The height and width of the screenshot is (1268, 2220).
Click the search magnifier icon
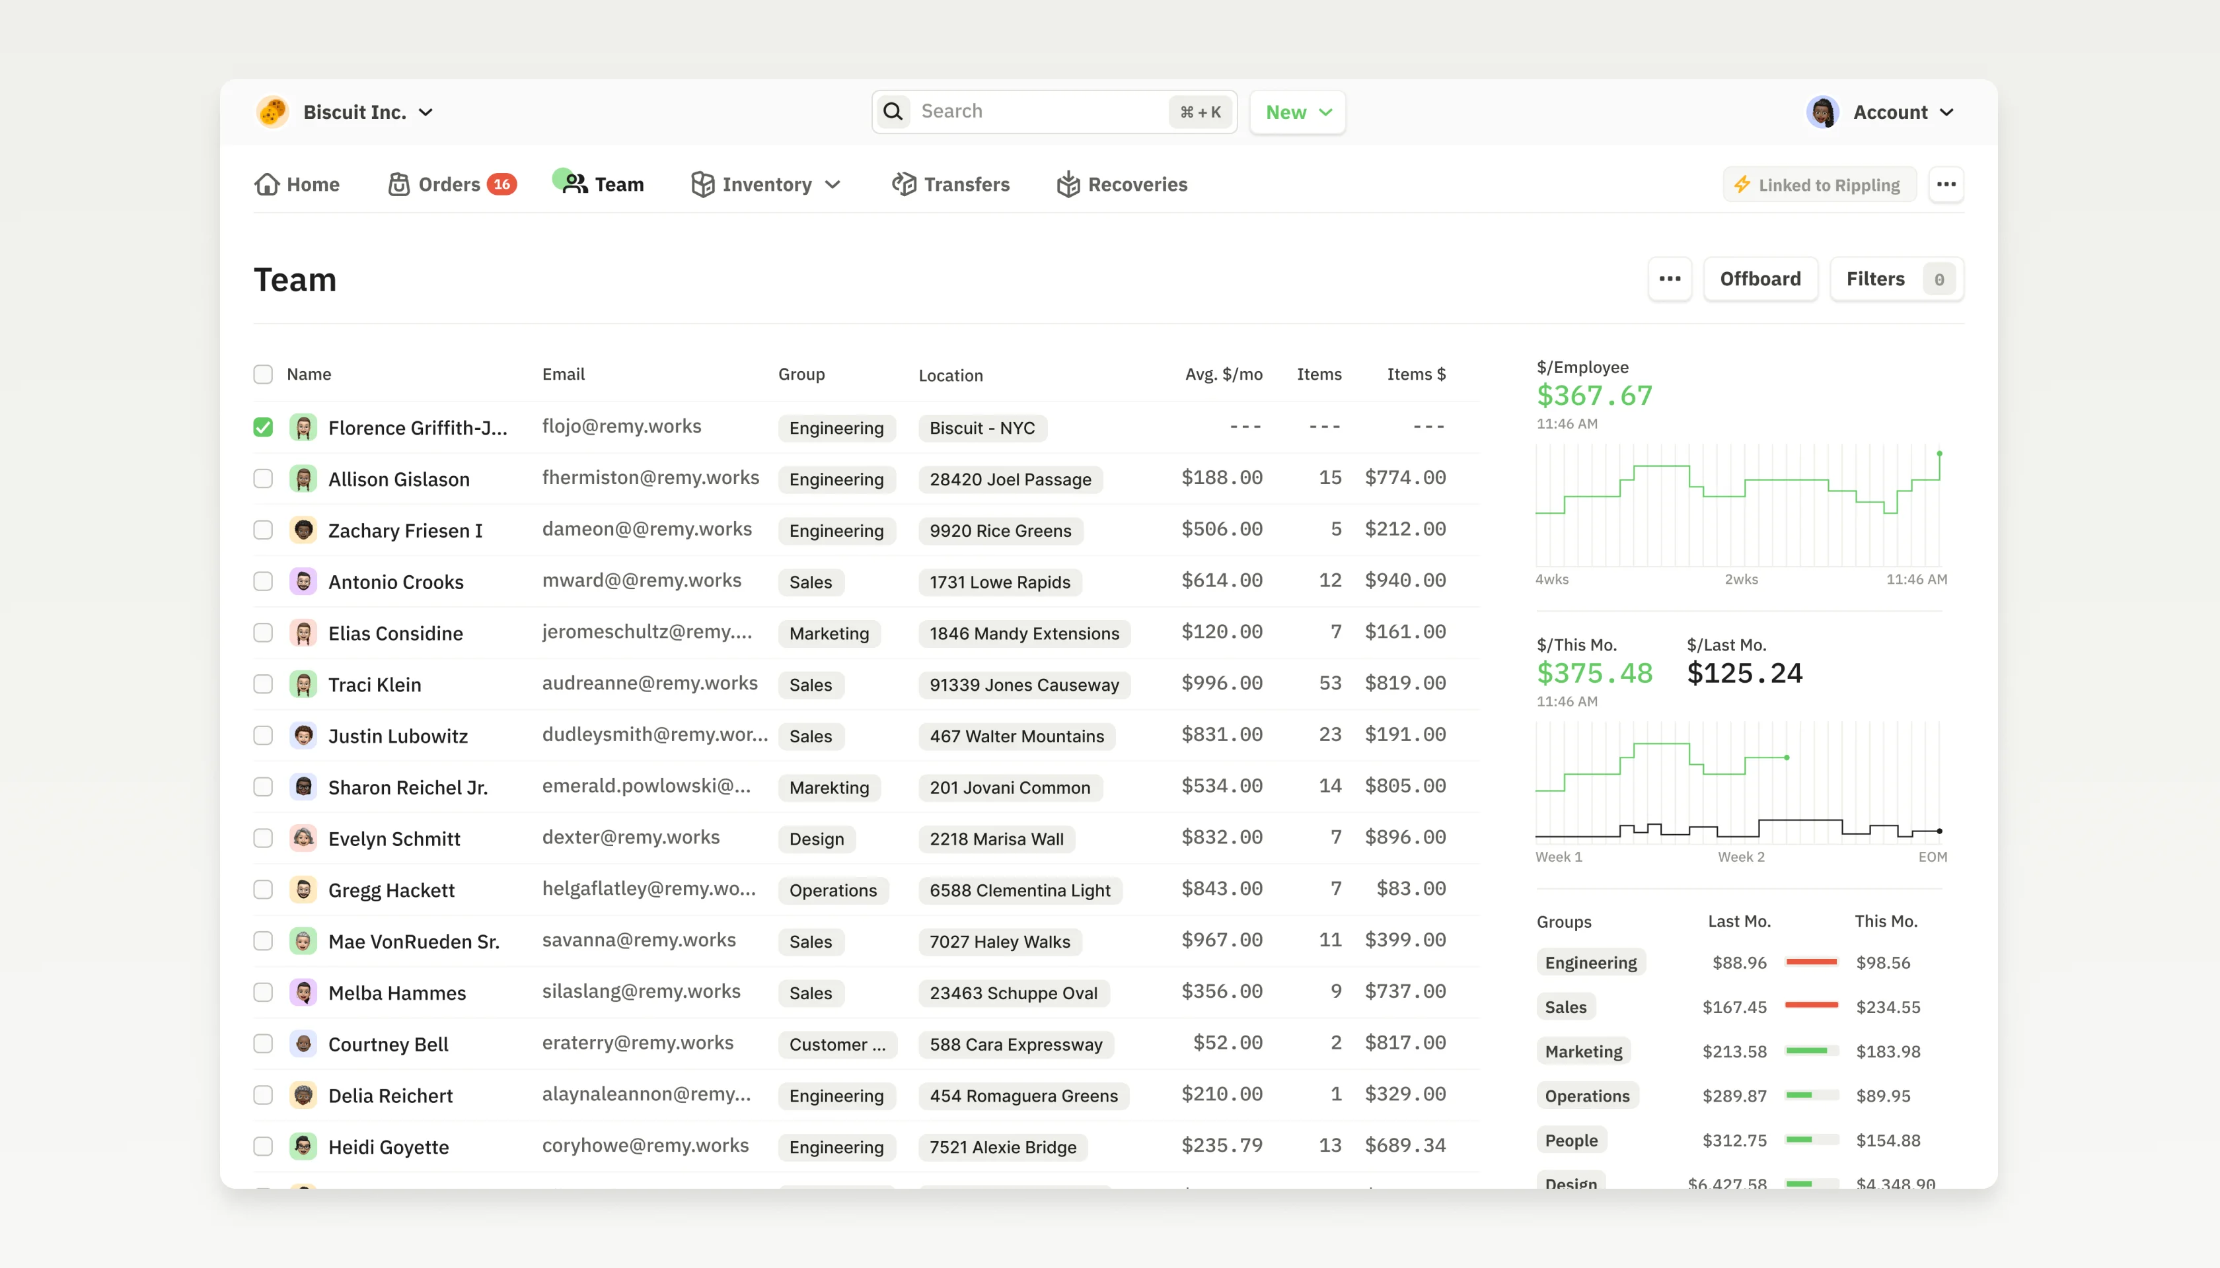tap(892, 112)
